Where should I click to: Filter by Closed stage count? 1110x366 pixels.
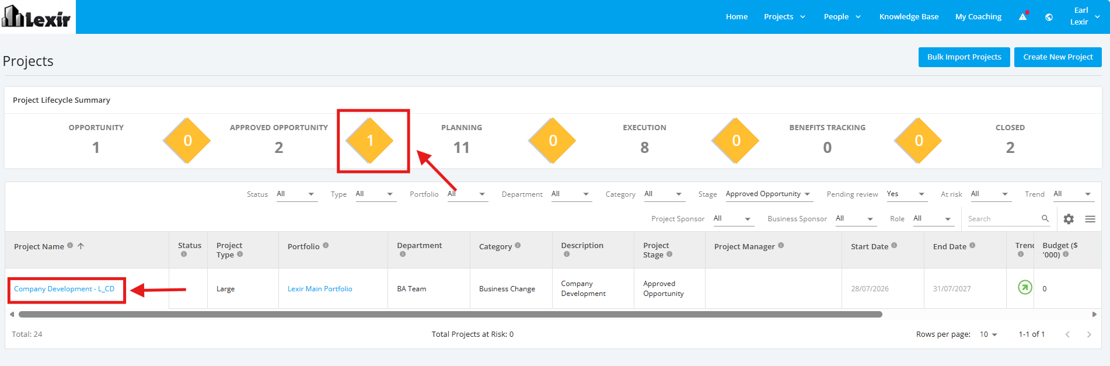click(x=1010, y=148)
